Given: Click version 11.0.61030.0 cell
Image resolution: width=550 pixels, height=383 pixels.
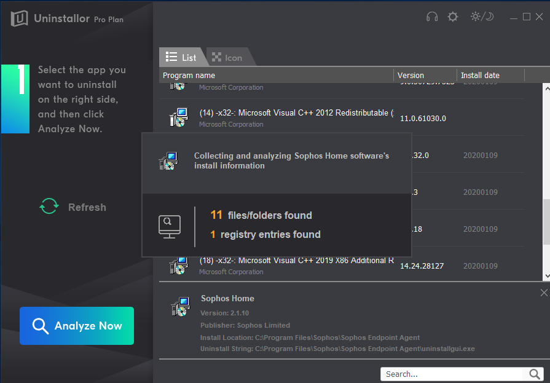Looking at the screenshot, I should coord(423,118).
